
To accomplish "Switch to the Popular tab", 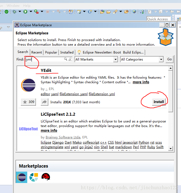I will (x=51, y=52).
